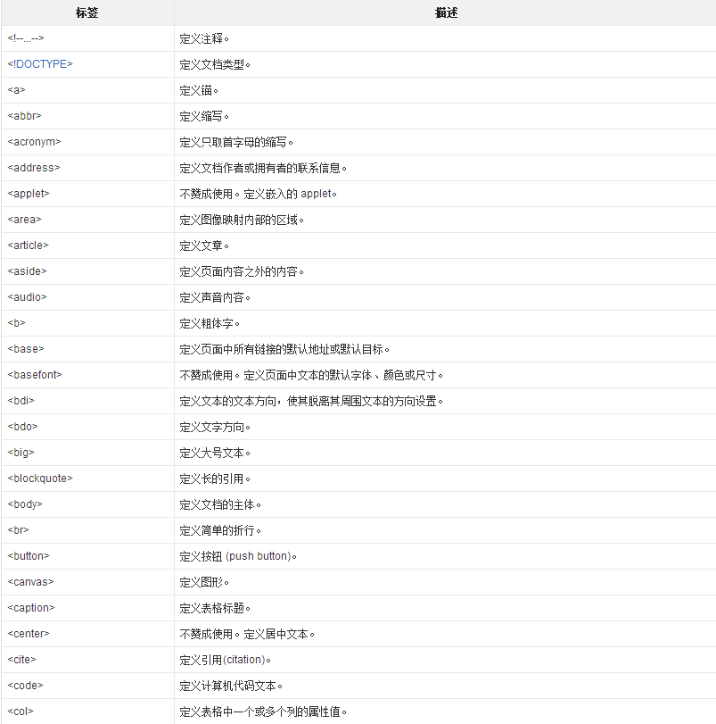Click the description 定义长的引用。

[215, 479]
